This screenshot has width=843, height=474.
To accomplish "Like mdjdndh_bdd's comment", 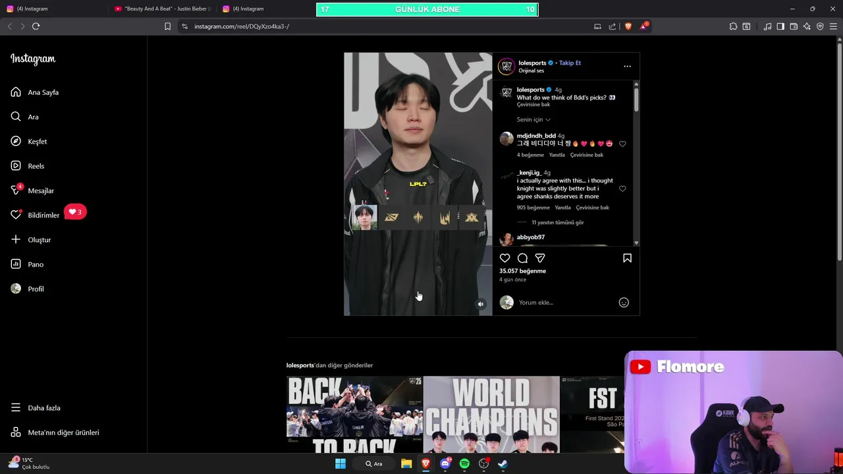I will 622,144.
